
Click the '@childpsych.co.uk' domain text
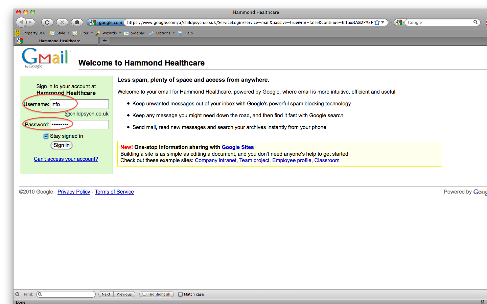pyautogui.click(x=87, y=114)
